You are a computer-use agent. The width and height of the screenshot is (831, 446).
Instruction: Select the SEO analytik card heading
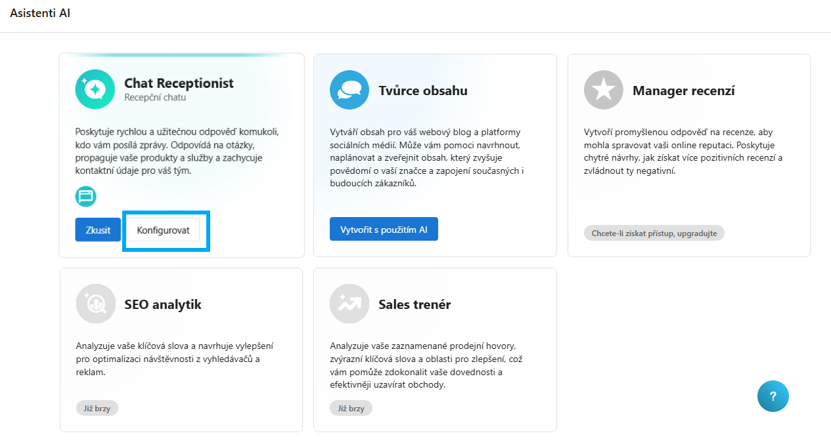(x=163, y=304)
